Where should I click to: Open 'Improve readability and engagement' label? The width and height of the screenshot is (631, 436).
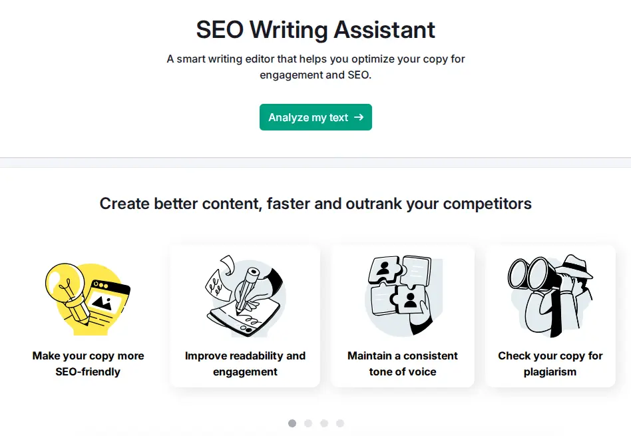[x=245, y=363]
